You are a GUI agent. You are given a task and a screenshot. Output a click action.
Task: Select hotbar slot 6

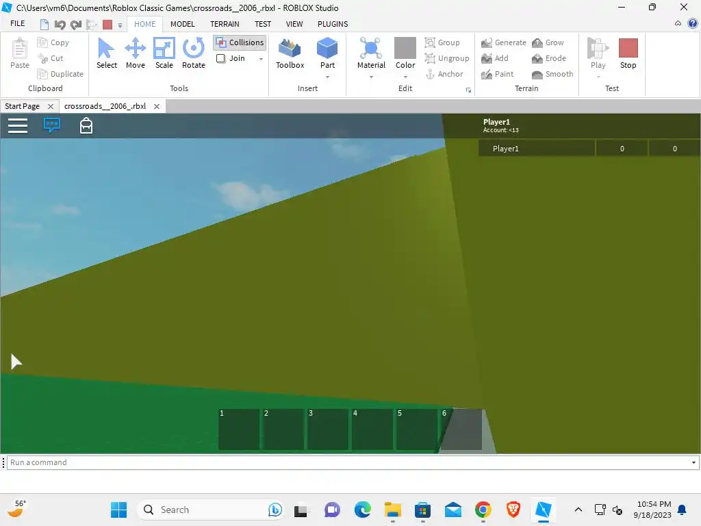pyautogui.click(x=461, y=429)
